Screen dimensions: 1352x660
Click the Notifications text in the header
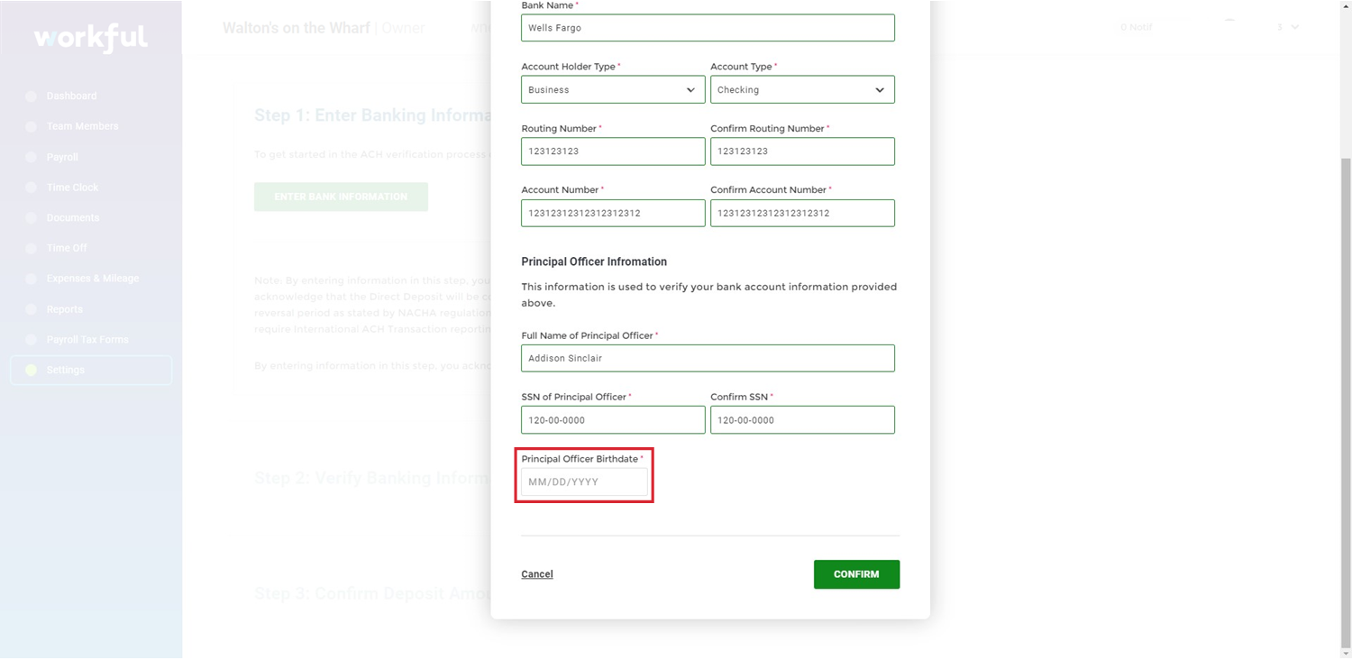point(1136,27)
